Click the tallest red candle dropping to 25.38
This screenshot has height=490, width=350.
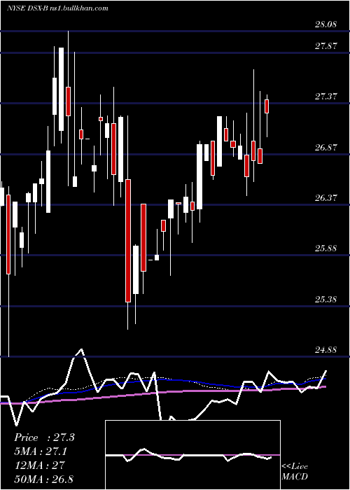click(128, 241)
